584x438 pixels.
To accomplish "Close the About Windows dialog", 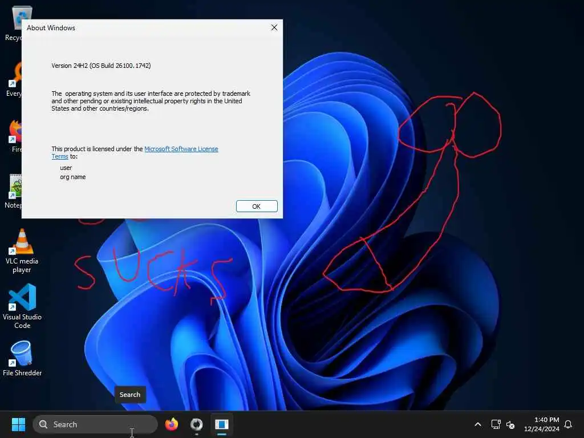I will [x=274, y=27].
